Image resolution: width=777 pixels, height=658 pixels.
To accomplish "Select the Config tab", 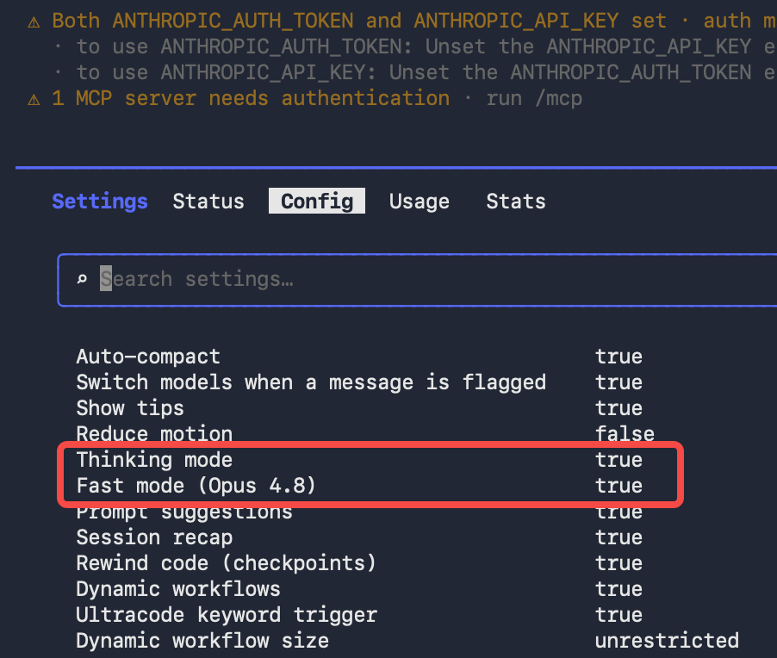I will 317,201.
